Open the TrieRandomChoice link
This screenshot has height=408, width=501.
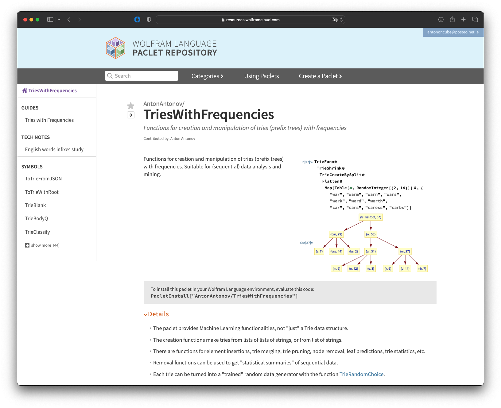[x=361, y=374]
